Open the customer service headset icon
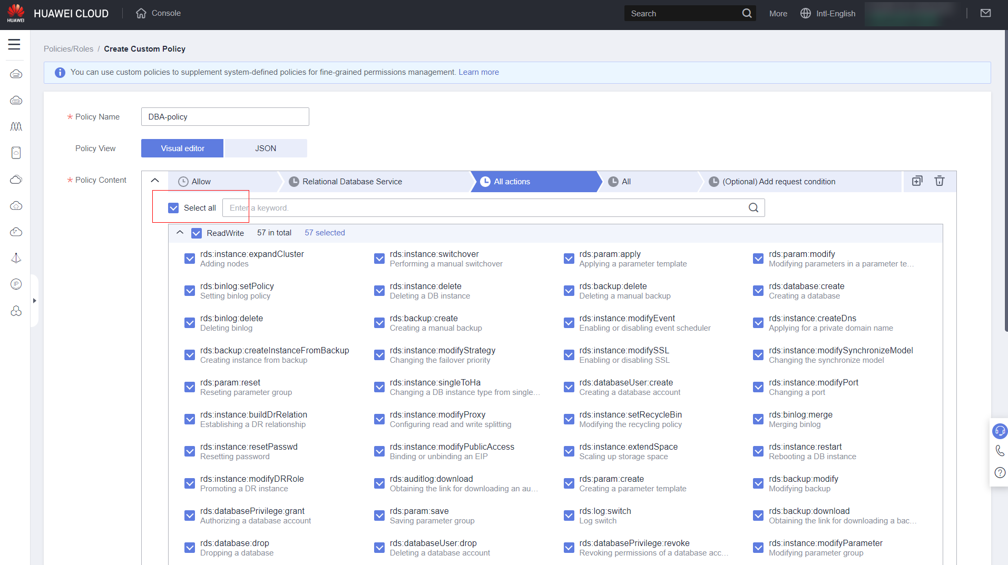 coord(999,431)
